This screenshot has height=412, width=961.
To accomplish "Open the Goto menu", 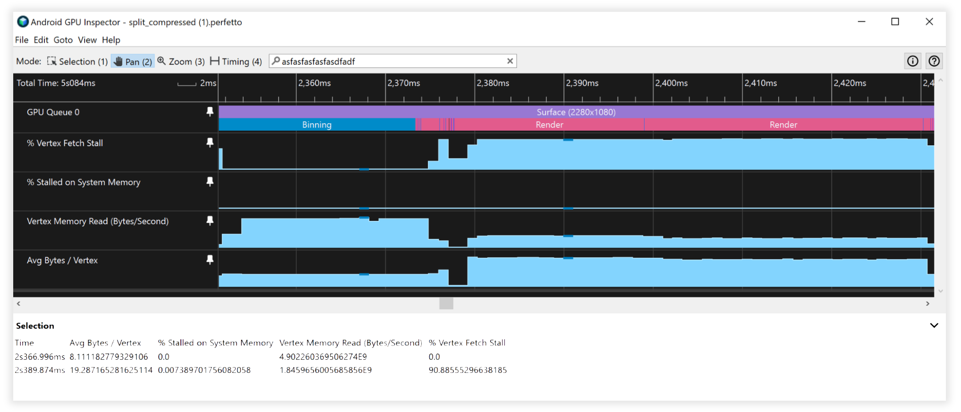I will (x=63, y=40).
